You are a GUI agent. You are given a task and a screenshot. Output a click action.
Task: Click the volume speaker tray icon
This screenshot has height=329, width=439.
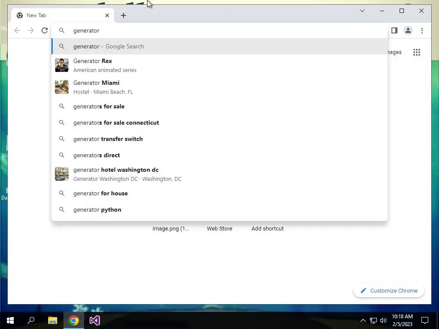point(383,320)
